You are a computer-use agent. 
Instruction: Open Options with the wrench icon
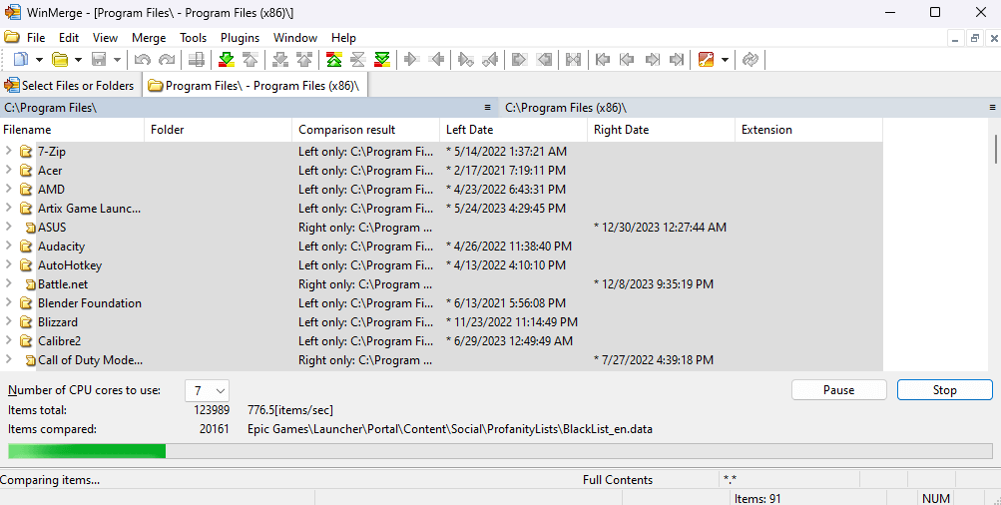[706, 60]
